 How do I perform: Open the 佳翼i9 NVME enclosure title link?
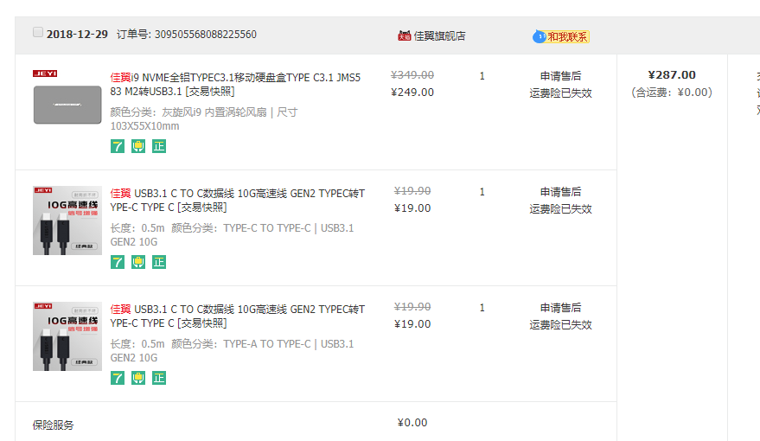(235, 85)
